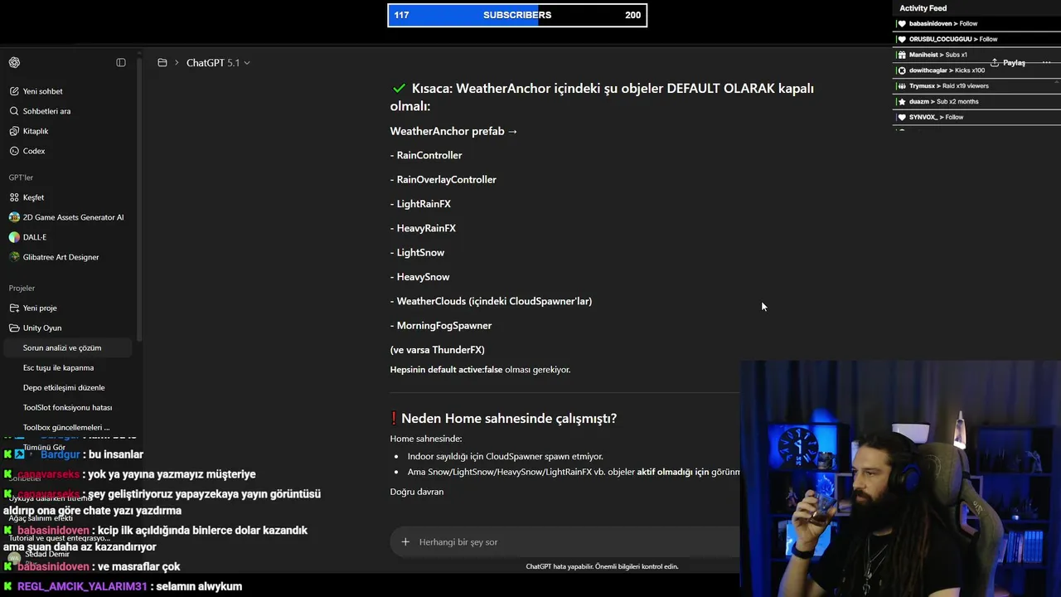Screen dimensions: 1061x597
Task: Click the Neden Home sahnesinde çalışmıştı heading
Action: pos(503,419)
